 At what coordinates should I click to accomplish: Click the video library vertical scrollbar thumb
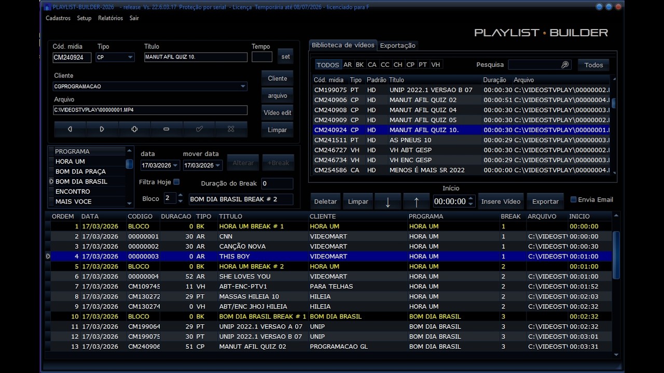pos(614,104)
